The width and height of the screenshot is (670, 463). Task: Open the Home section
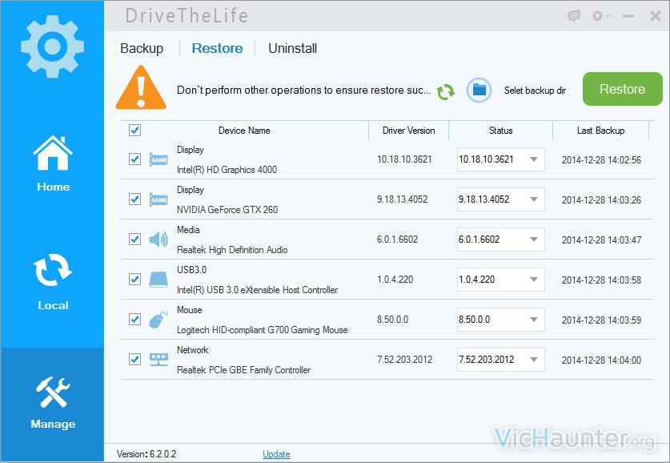click(x=53, y=163)
